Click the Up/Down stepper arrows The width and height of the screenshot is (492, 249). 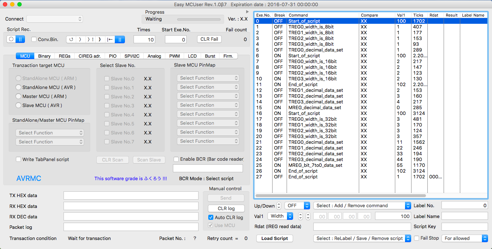pos(279,206)
